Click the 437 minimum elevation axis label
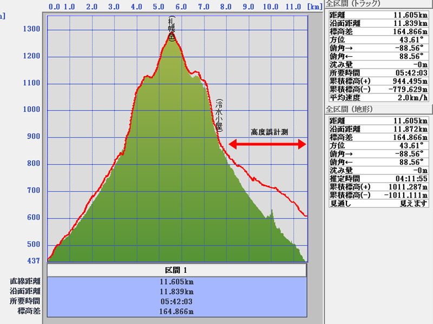 coord(34,261)
